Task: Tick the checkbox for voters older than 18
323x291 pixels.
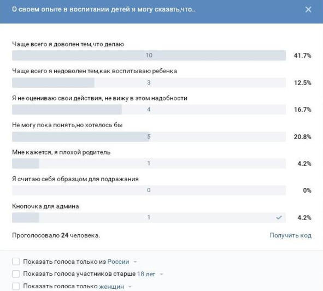Action: point(16,274)
